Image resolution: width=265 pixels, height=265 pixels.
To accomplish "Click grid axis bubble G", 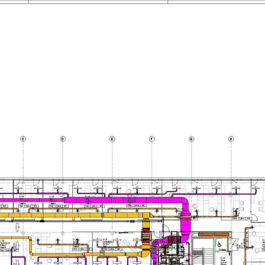I will tap(192, 139).
